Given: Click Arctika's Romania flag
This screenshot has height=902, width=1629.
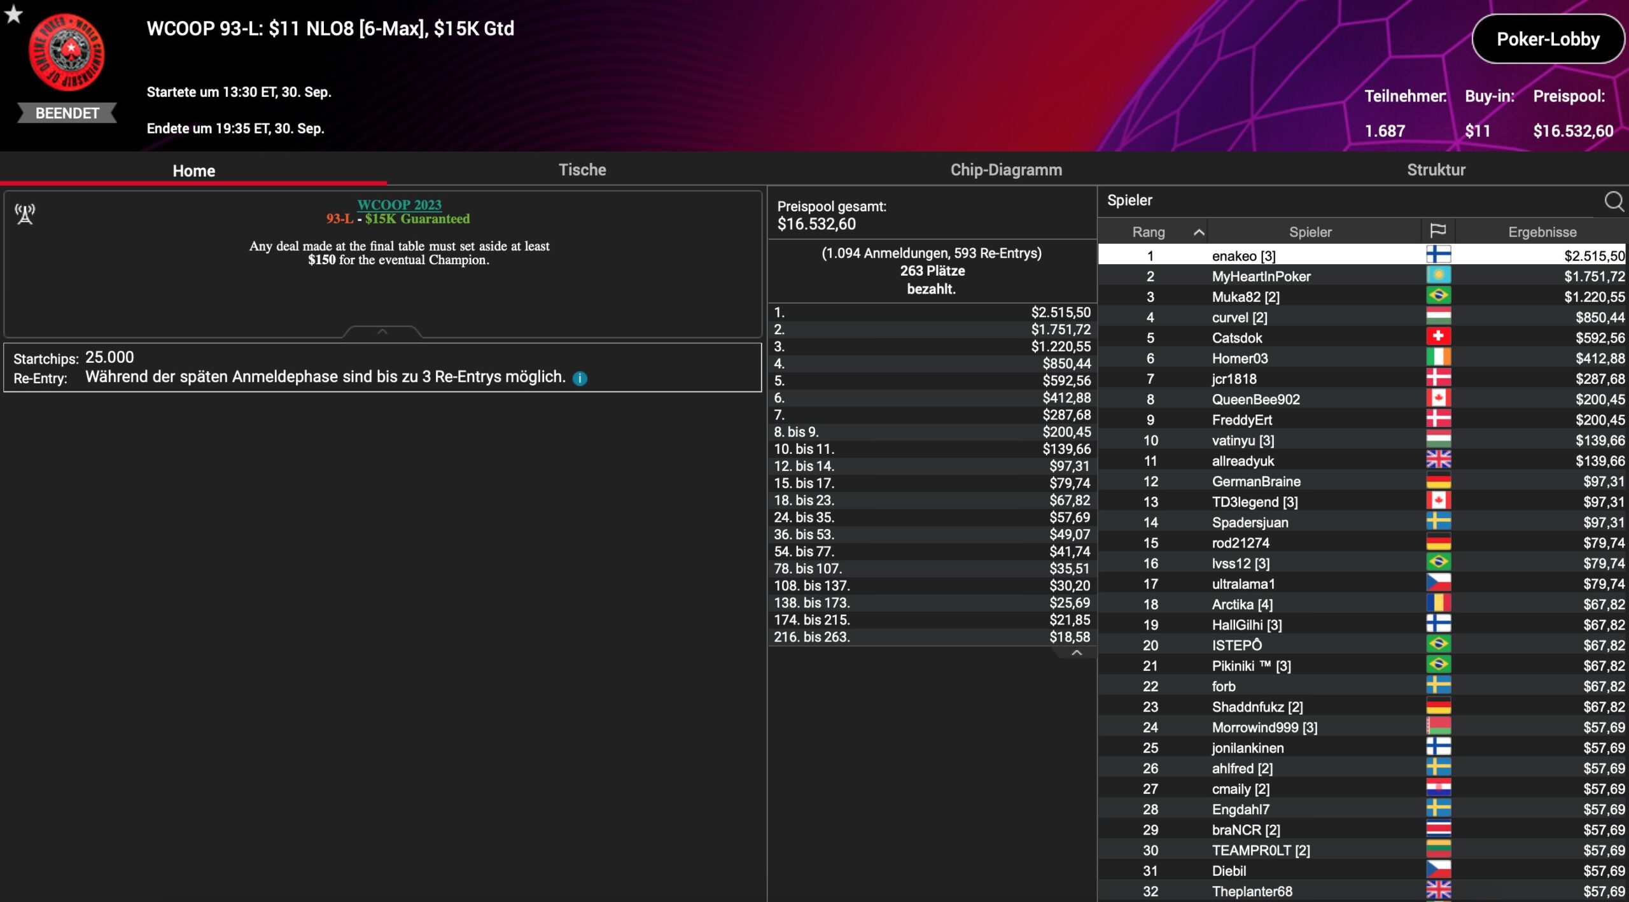Looking at the screenshot, I should [1438, 603].
